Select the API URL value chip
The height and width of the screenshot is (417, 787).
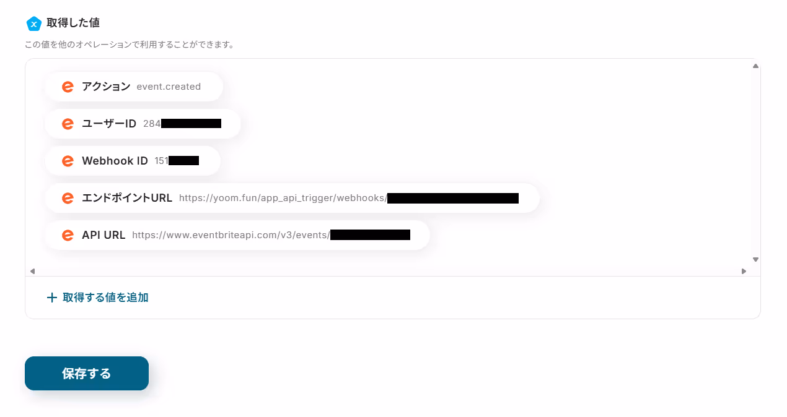click(237, 235)
